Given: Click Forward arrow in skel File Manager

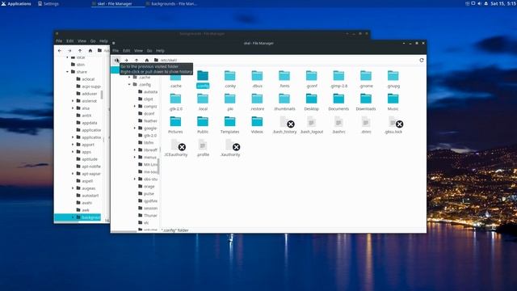Looking at the screenshot, I should click(126, 61).
